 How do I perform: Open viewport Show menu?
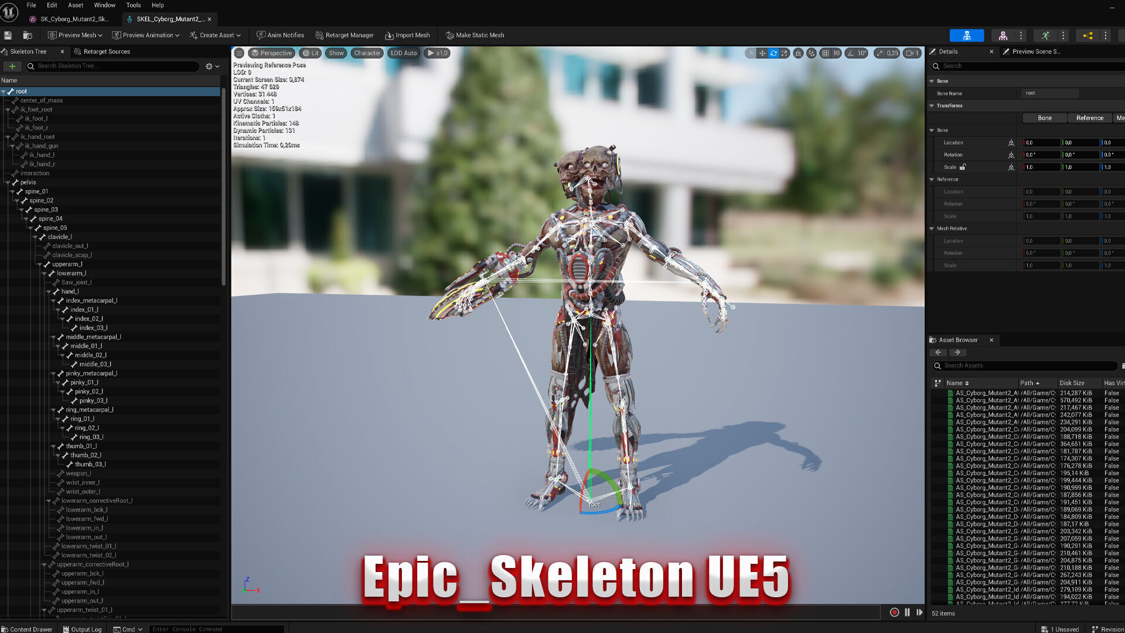pyautogui.click(x=336, y=53)
